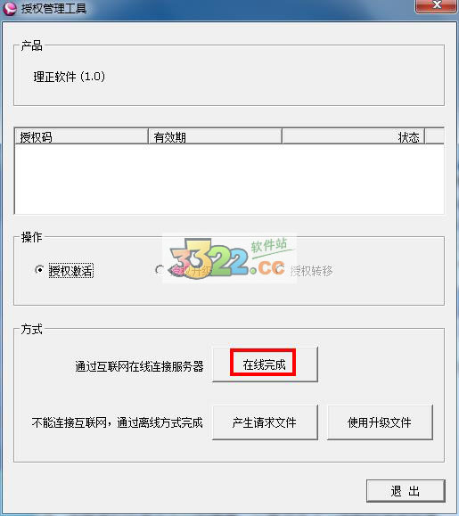
Task: Click the 通过互联网在线连接服务器 label
Action: click(139, 366)
